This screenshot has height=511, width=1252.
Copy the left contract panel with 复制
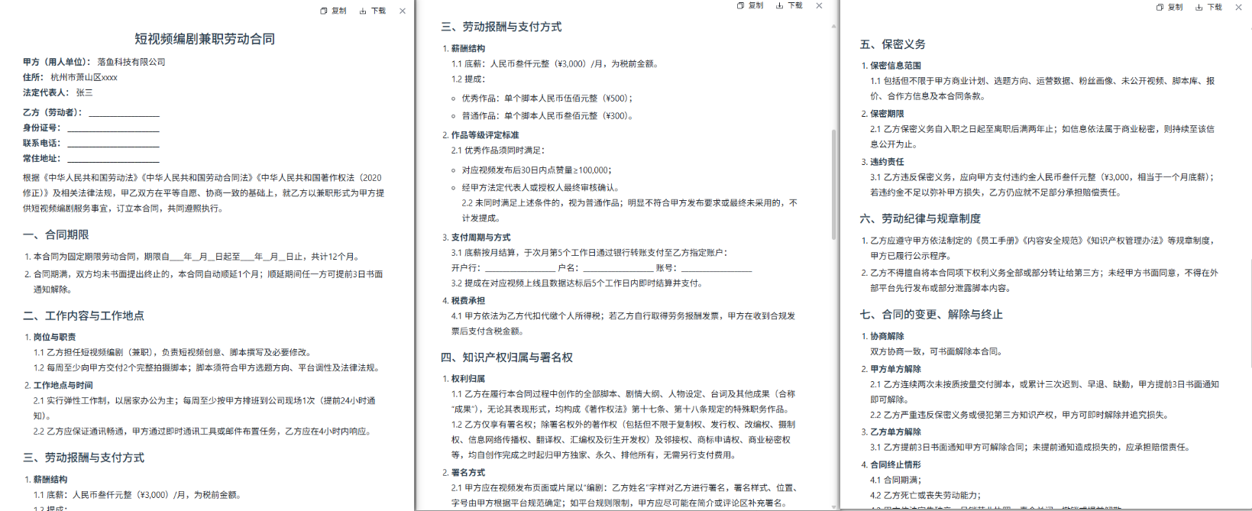[x=333, y=11]
